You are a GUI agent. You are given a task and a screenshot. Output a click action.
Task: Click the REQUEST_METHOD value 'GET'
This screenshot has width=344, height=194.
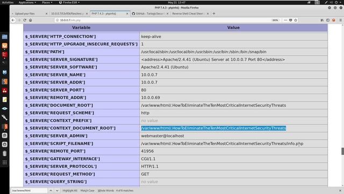coord(145,174)
